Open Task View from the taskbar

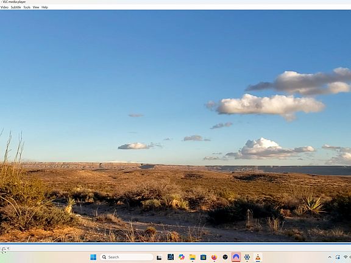[159, 258]
